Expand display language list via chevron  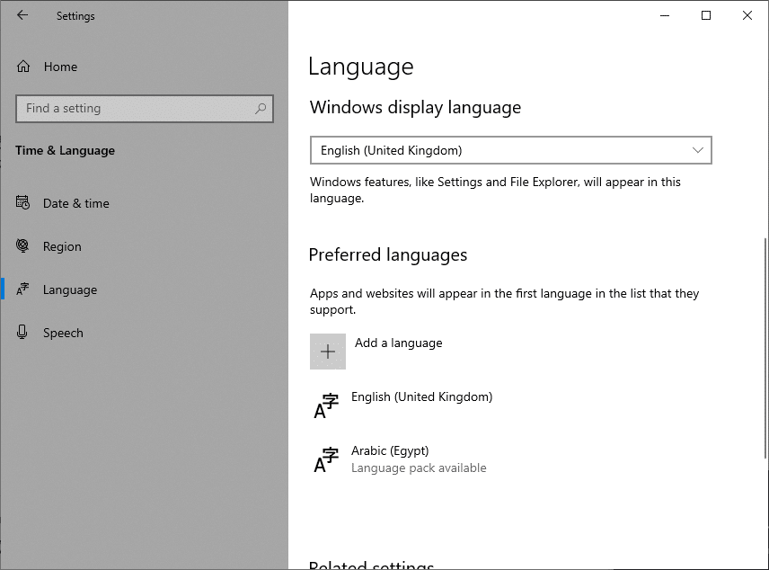click(698, 150)
